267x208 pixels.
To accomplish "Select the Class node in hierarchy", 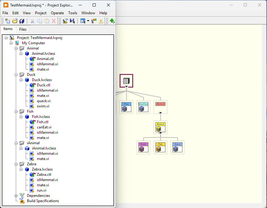I will point(126,107).
